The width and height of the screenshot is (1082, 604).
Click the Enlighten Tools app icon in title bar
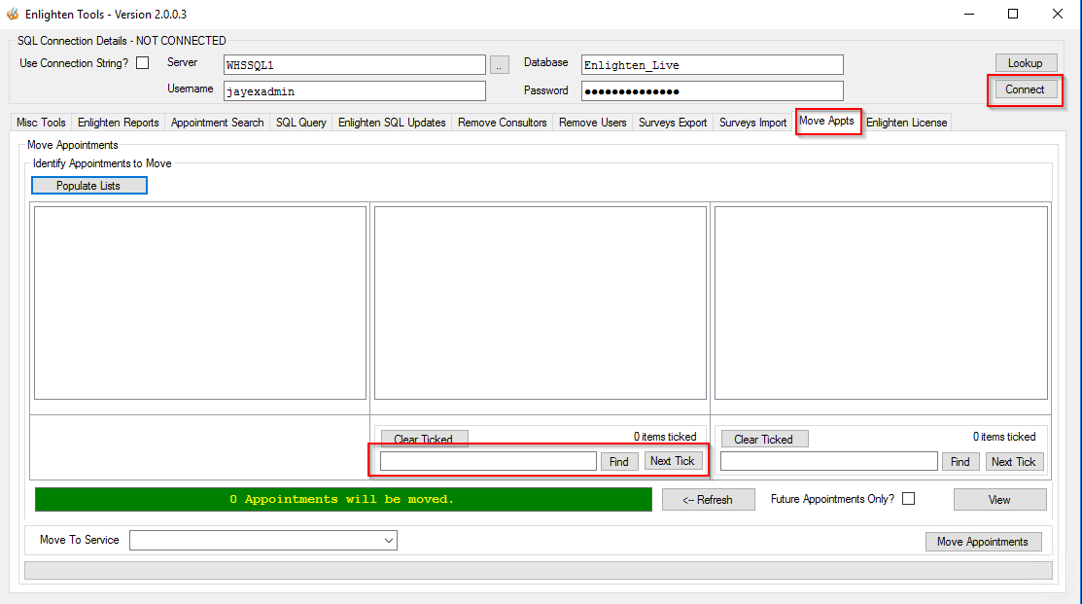coord(13,14)
